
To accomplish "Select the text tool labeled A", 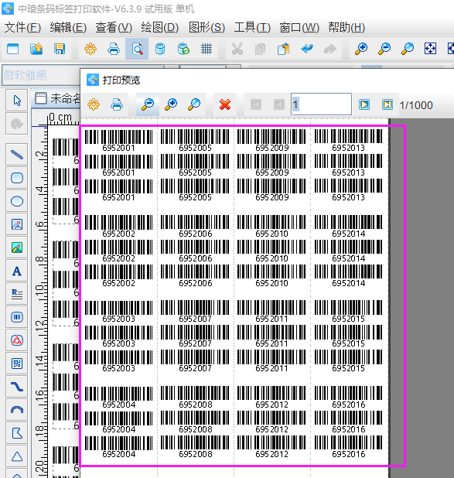I will coord(17,271).
